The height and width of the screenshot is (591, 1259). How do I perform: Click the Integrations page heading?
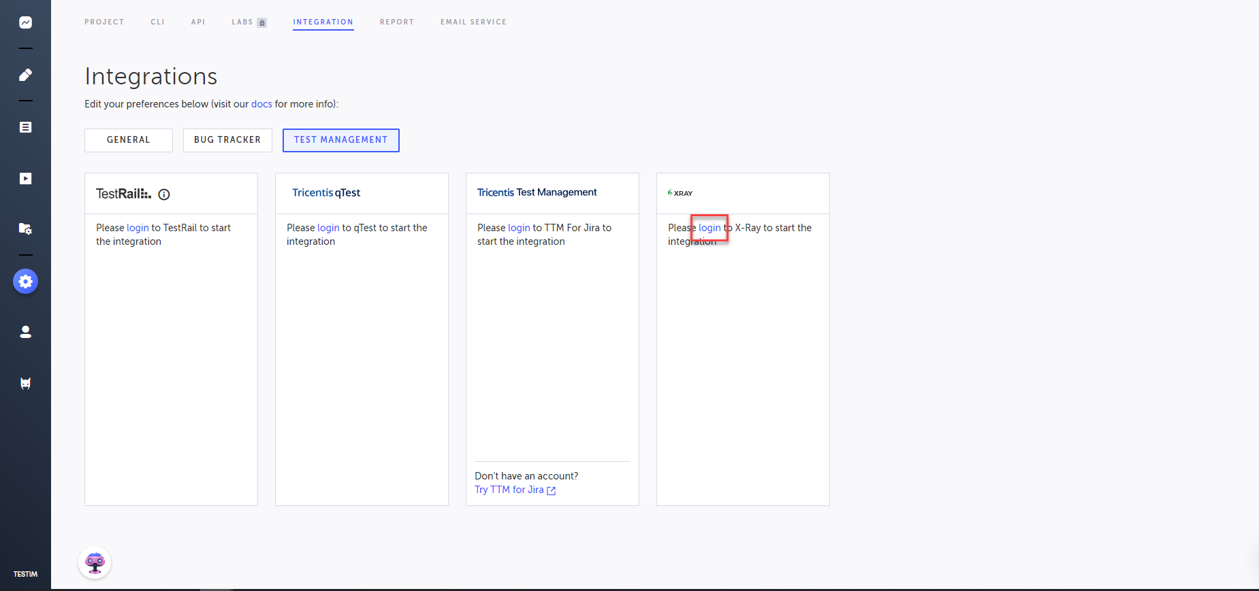151,76
